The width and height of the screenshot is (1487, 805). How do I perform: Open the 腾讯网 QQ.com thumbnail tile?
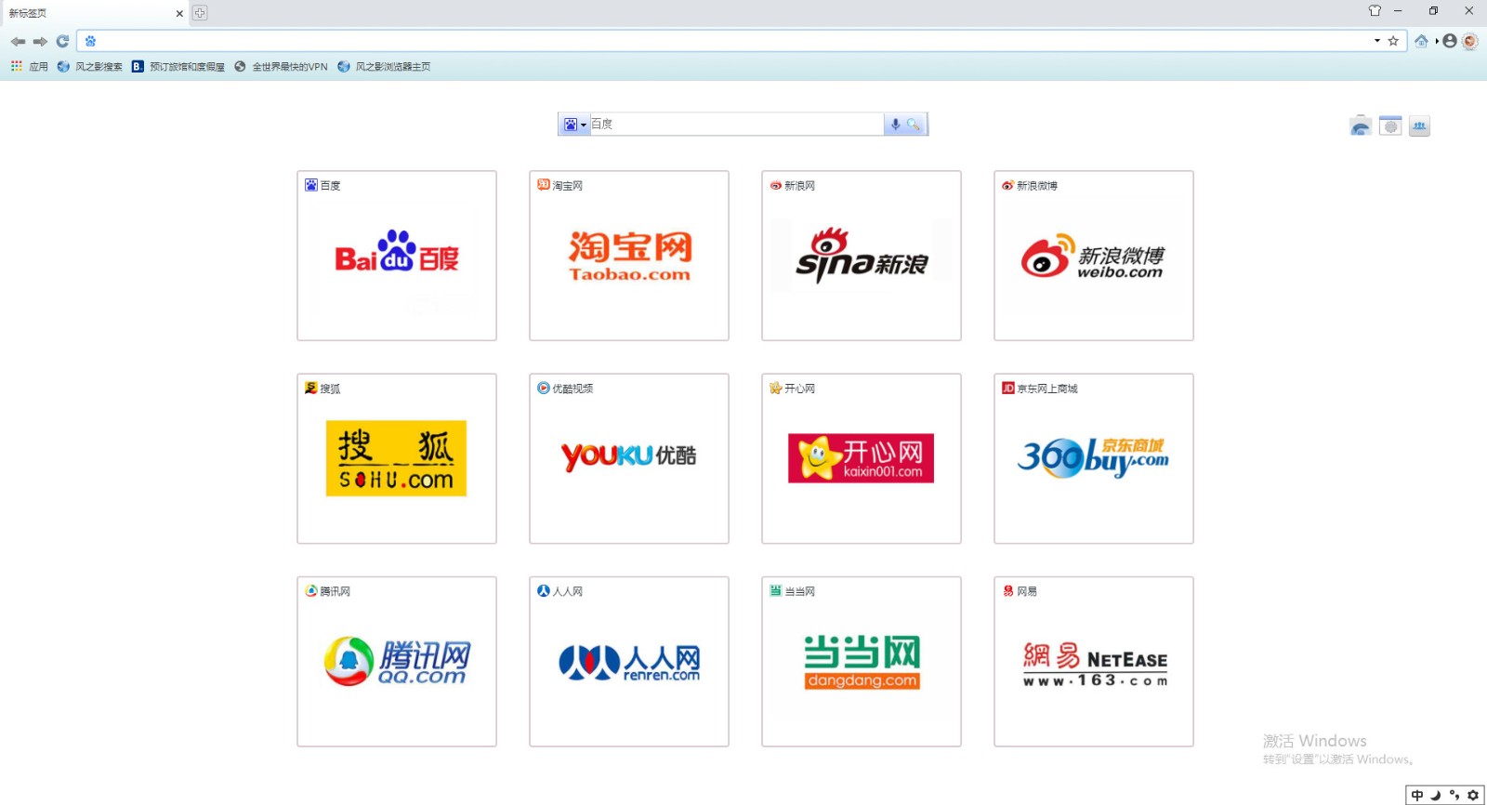coord(397,661)
